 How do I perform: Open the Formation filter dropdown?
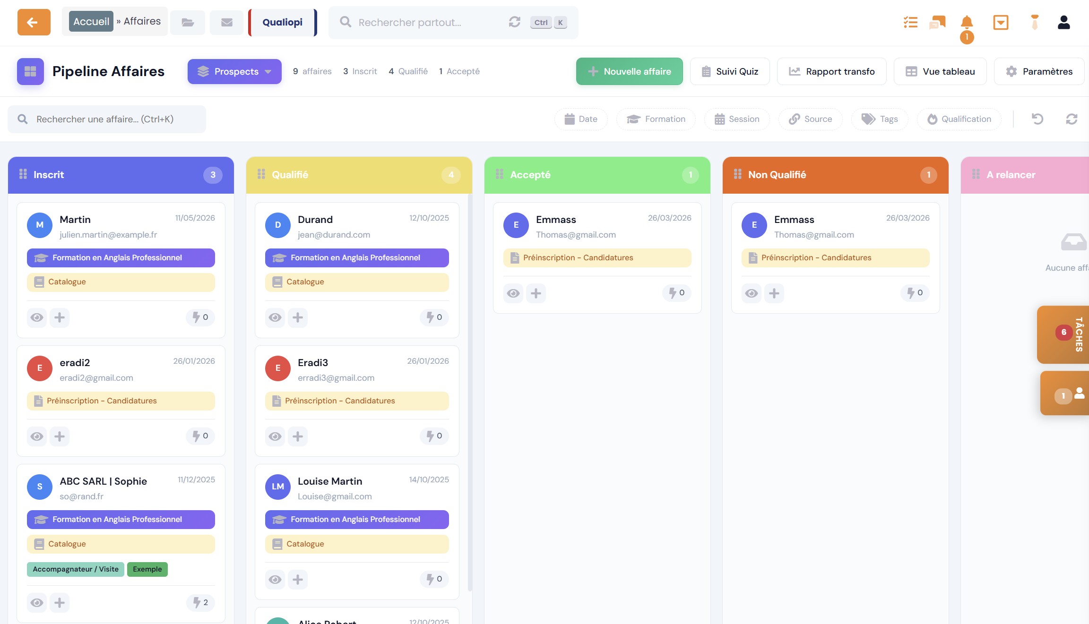pos(656,119)
